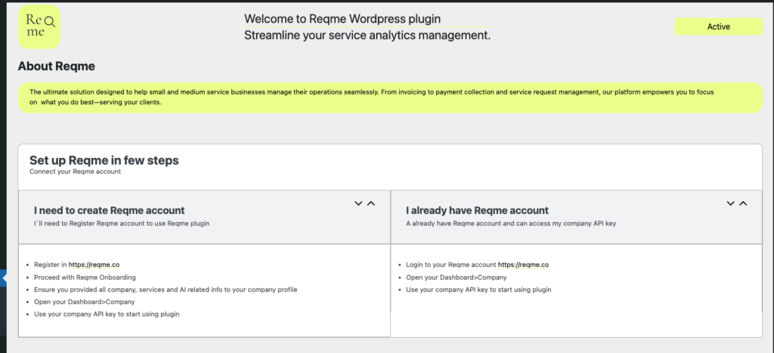Click the 'Ensure you provided all company' step
This screenshot has height=353, width=774.
point(166,290)
